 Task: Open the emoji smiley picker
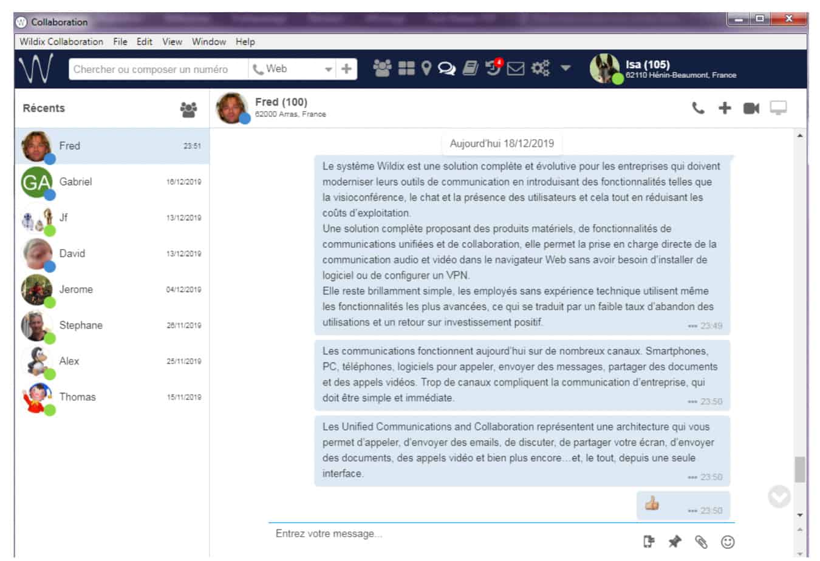[x=728, y=542]
